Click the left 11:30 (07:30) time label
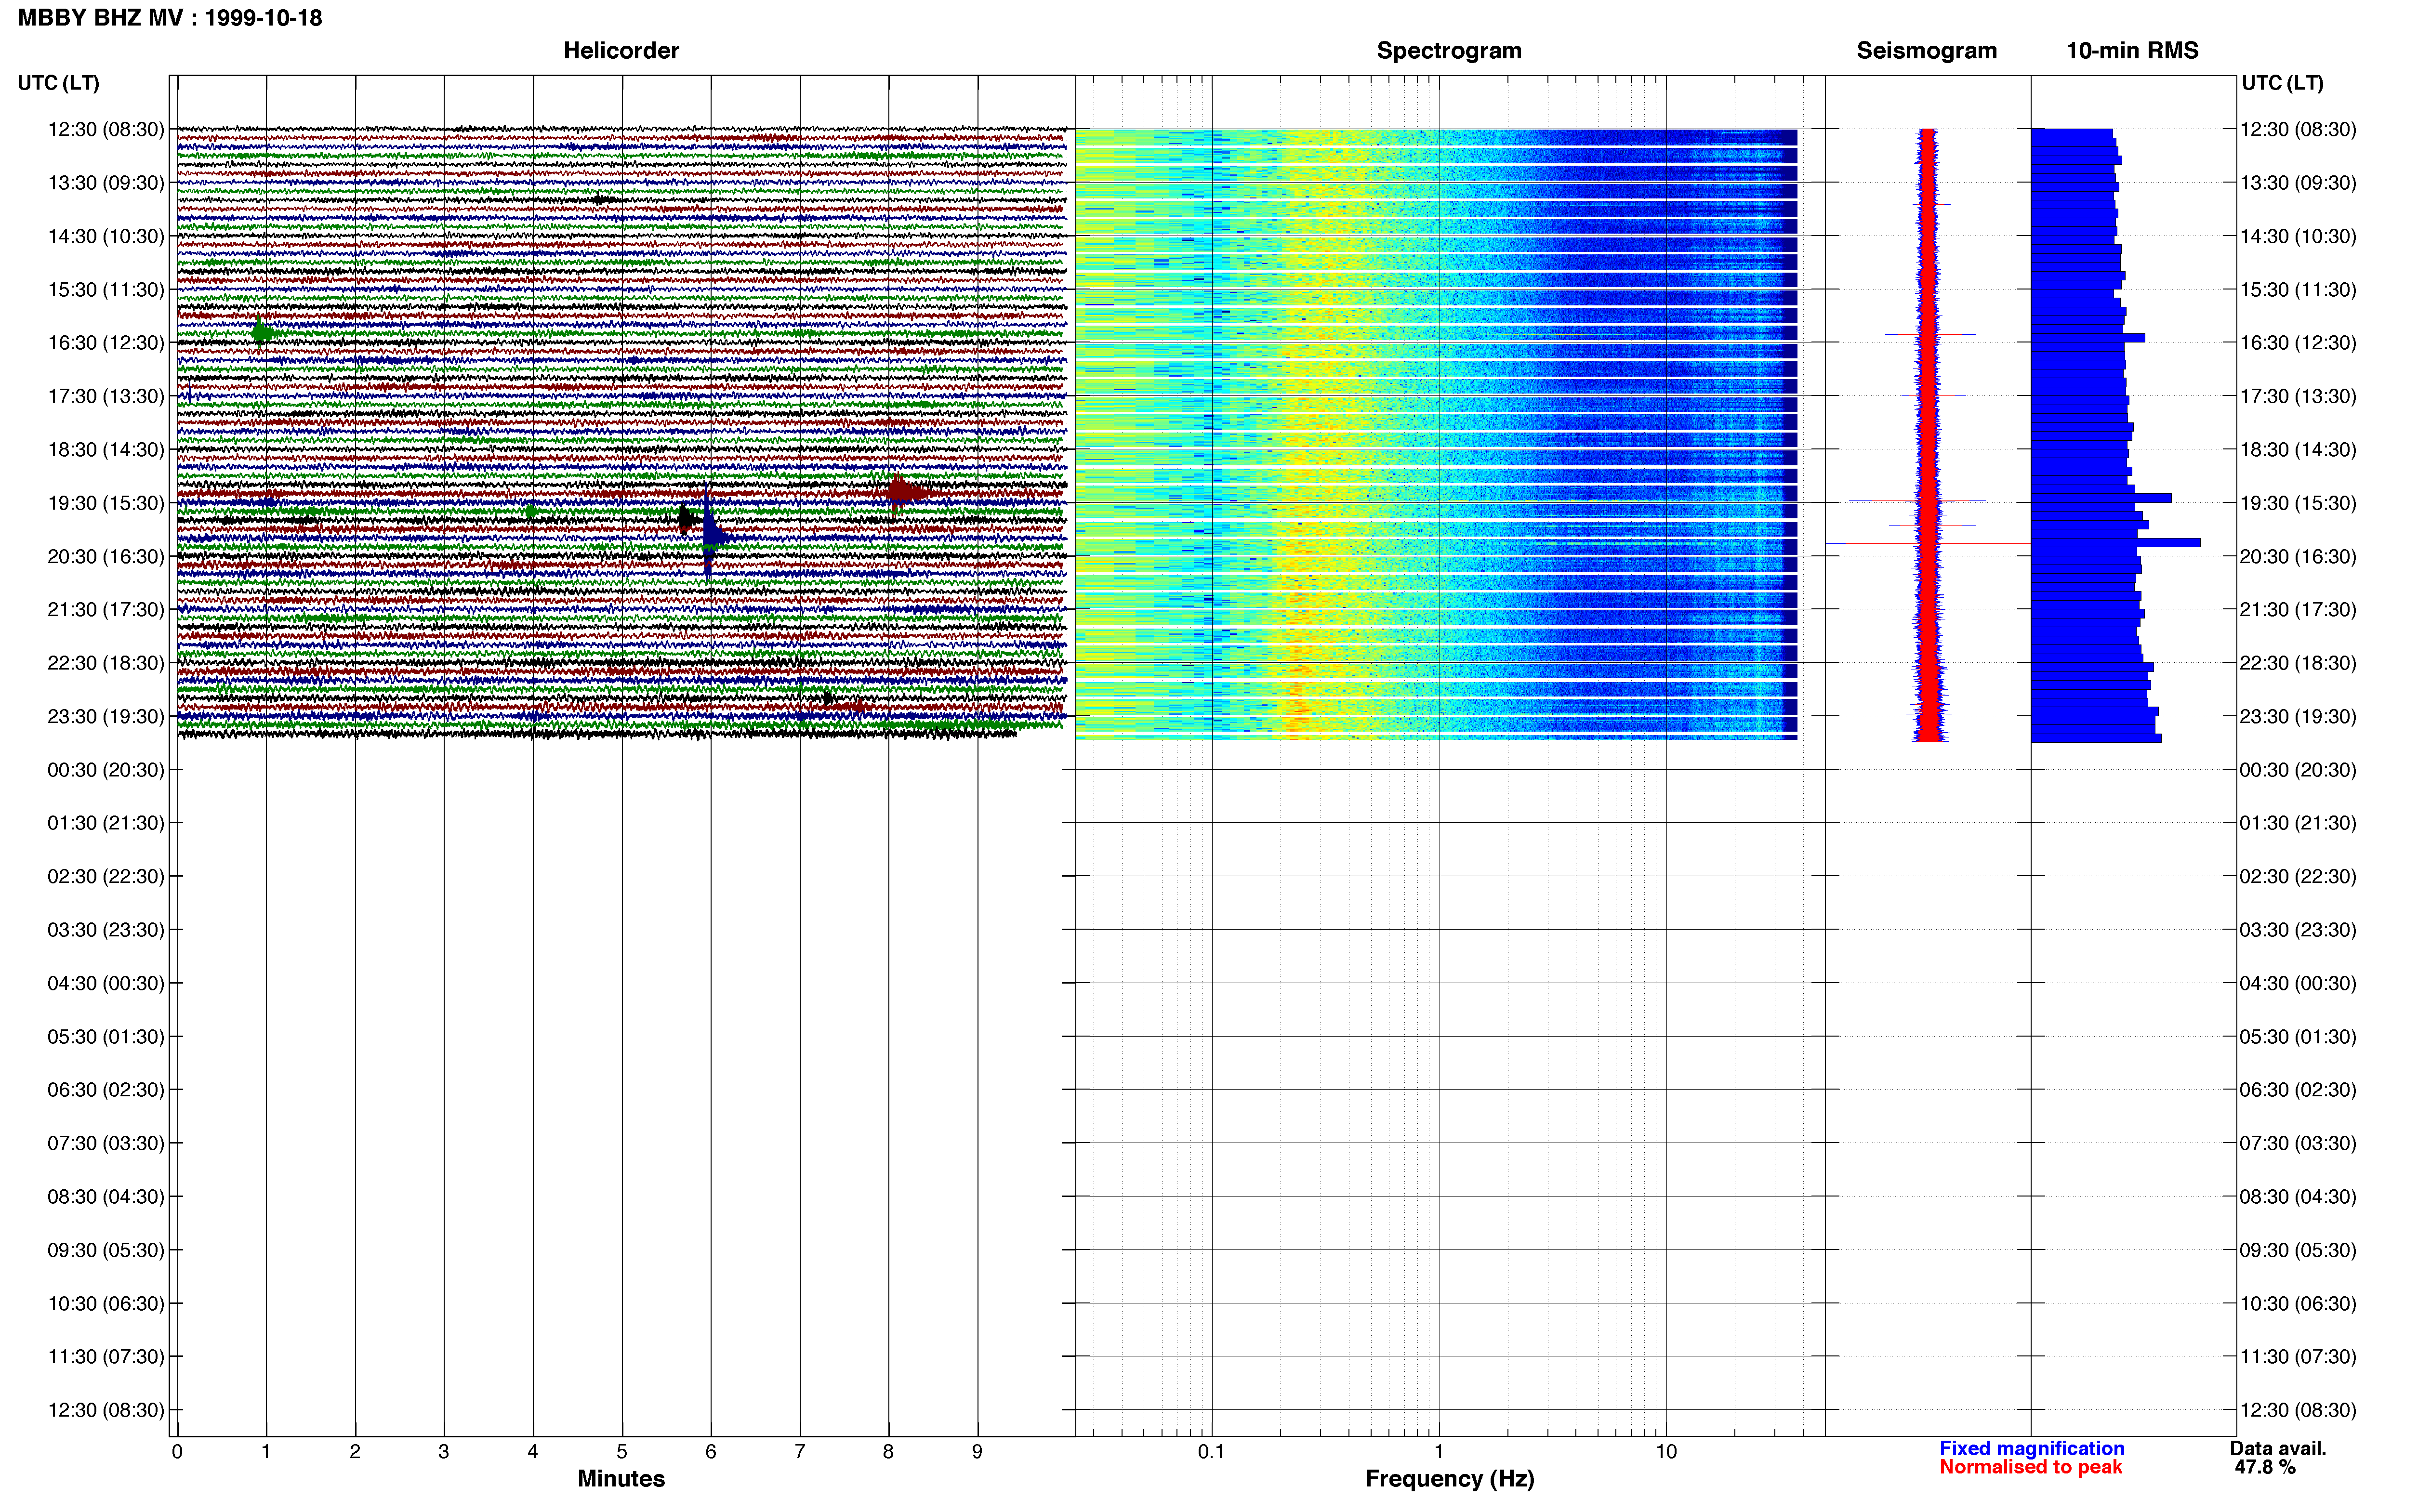The height and width of the screenshot is (1512, 2418). tap(106, 1356)
